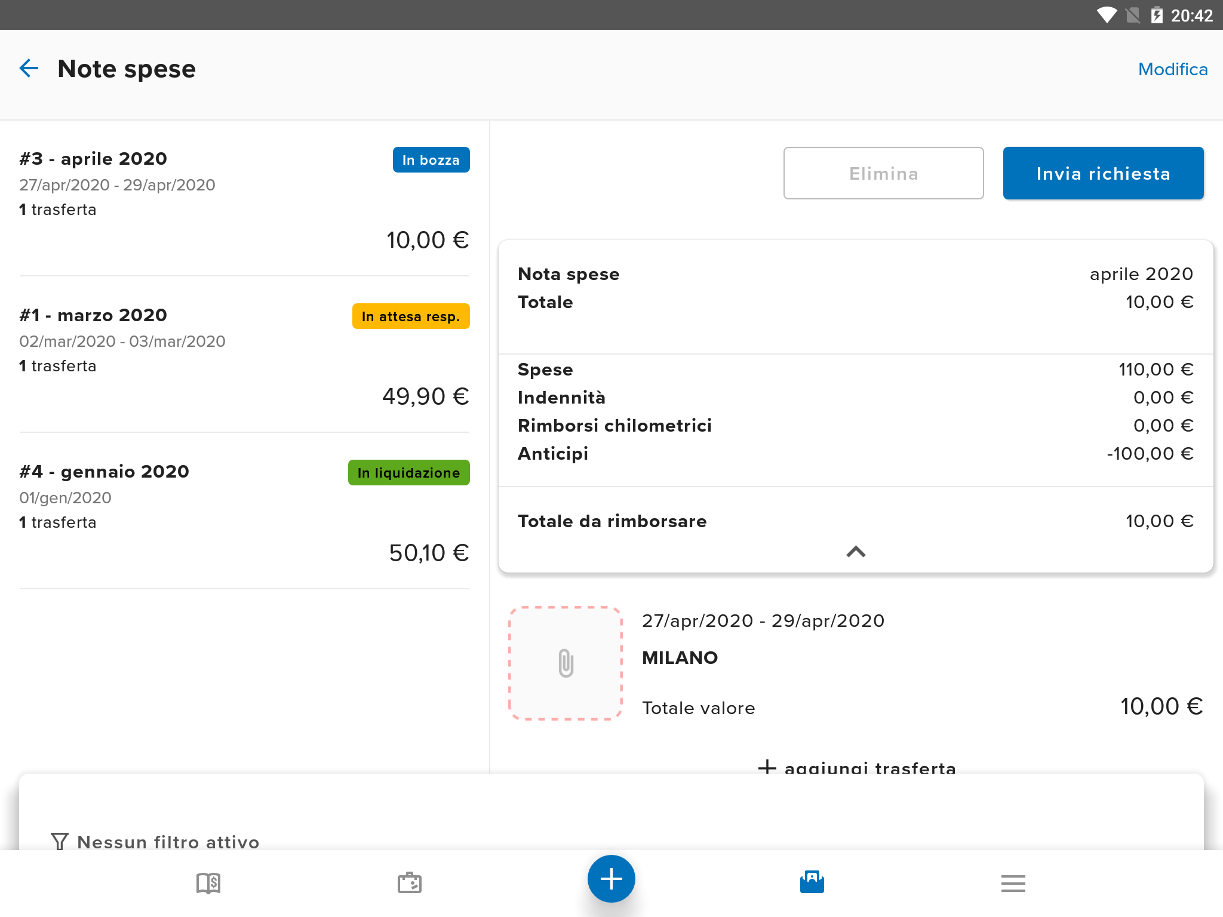The width and height of the screenshot is (1223, 917).
Task: Open the active expense notes bag tab
Action: (x=812, y=882)
